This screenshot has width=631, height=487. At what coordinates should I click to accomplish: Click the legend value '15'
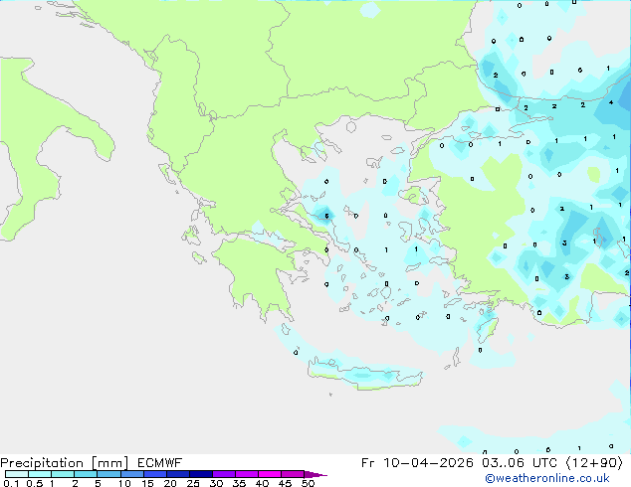point(147,483)
